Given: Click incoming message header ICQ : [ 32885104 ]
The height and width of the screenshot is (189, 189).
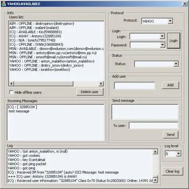Looking at the screenshot, I should [22, 107].
